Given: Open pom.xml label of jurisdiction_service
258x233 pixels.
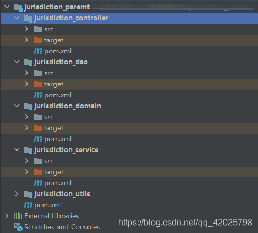Looking at the screenshot, I should pos(58,183).
